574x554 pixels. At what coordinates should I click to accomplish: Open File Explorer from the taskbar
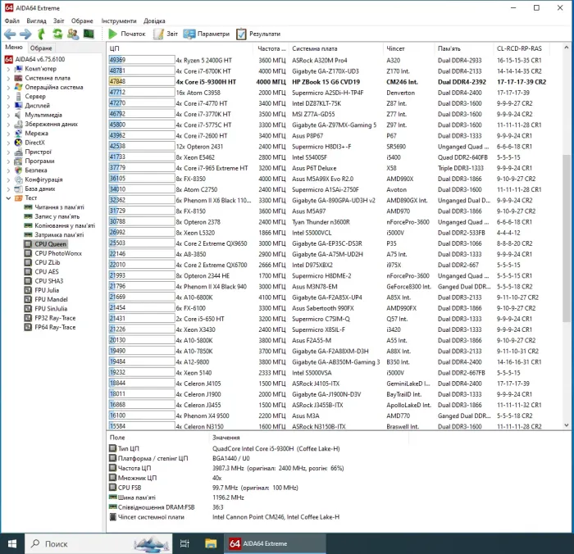point(211,543)
